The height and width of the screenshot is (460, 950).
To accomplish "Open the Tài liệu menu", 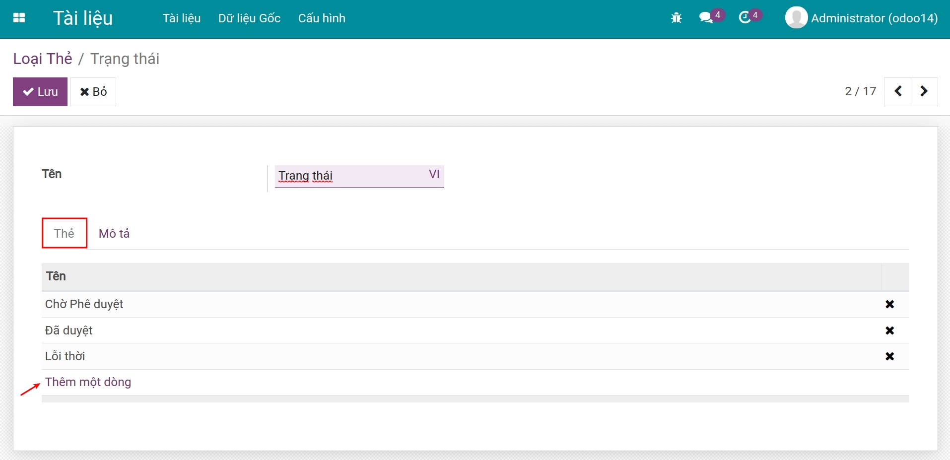I will tap(182, 18).
